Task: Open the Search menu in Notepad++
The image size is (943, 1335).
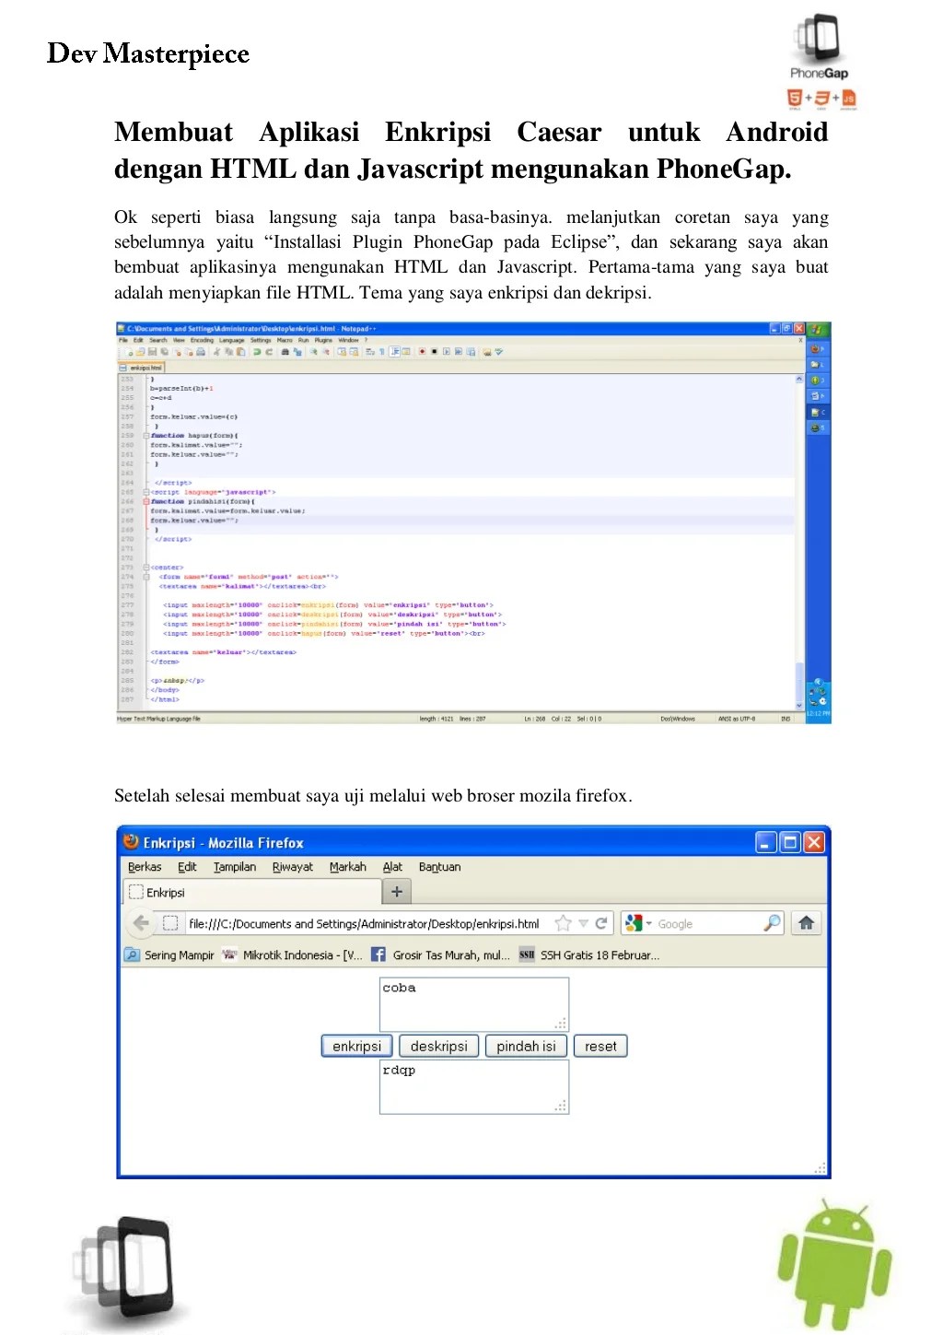Action: pyautogui.click(x=158, y=340)
